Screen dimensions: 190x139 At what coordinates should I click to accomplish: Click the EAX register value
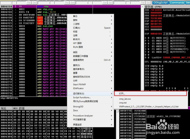[x=156, y=10]
